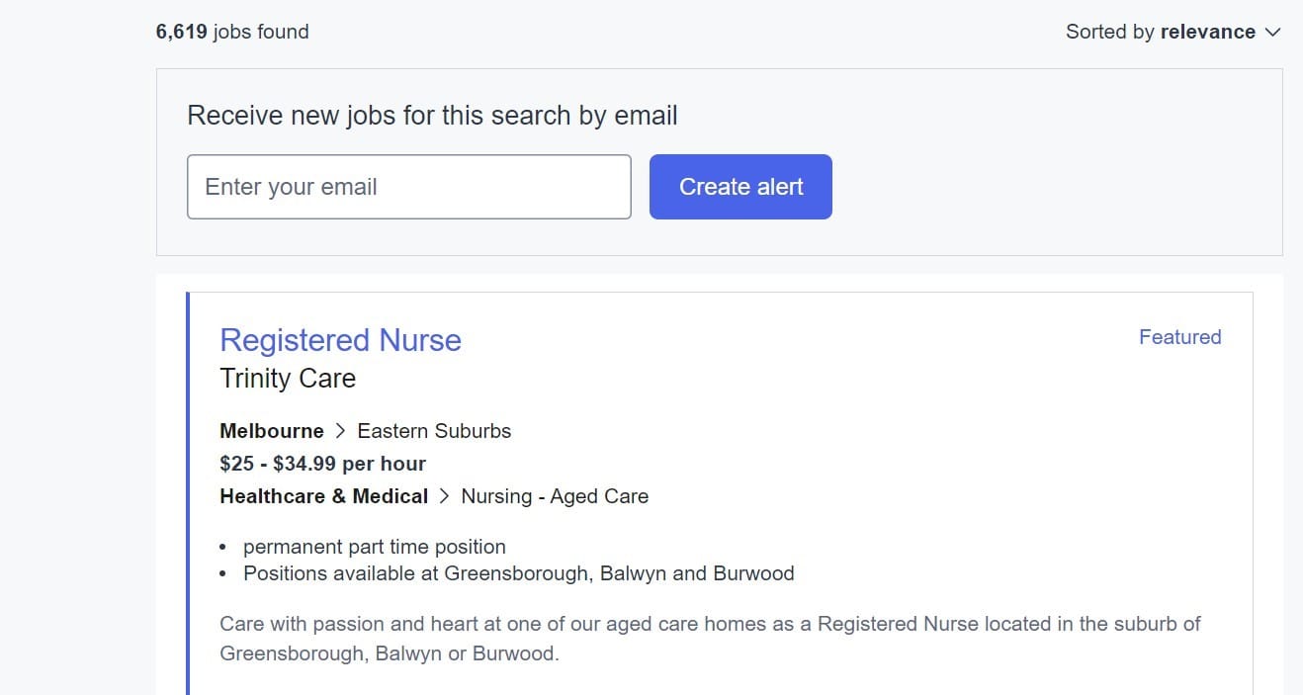The image size is (1303, 695).
Task: Expand the breadcrumb arrow after Melbourne
Action: point(340,430)
